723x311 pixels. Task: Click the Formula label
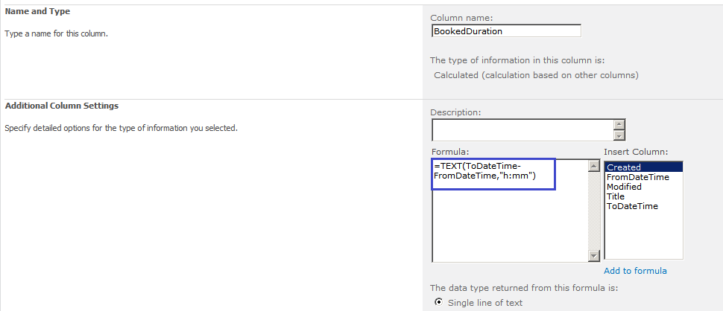[x=450, y=152]
